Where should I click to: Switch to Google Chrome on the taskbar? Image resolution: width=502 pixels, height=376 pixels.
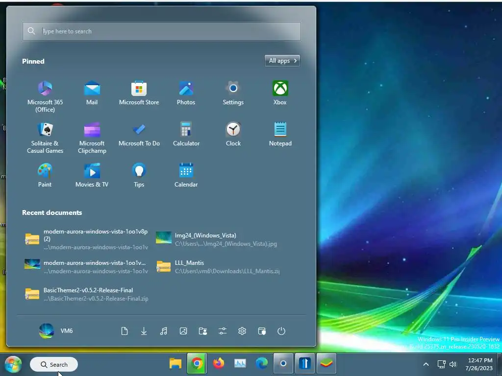point(197,364)
